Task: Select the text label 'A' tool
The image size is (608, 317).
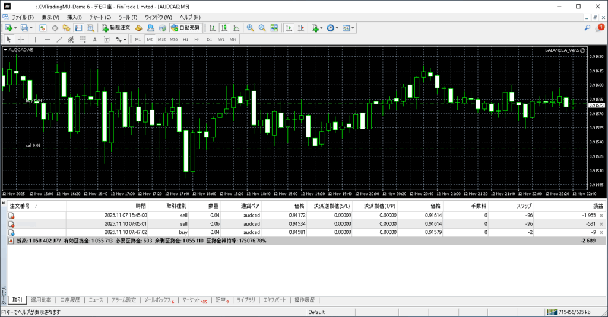Action: [95, 40]
